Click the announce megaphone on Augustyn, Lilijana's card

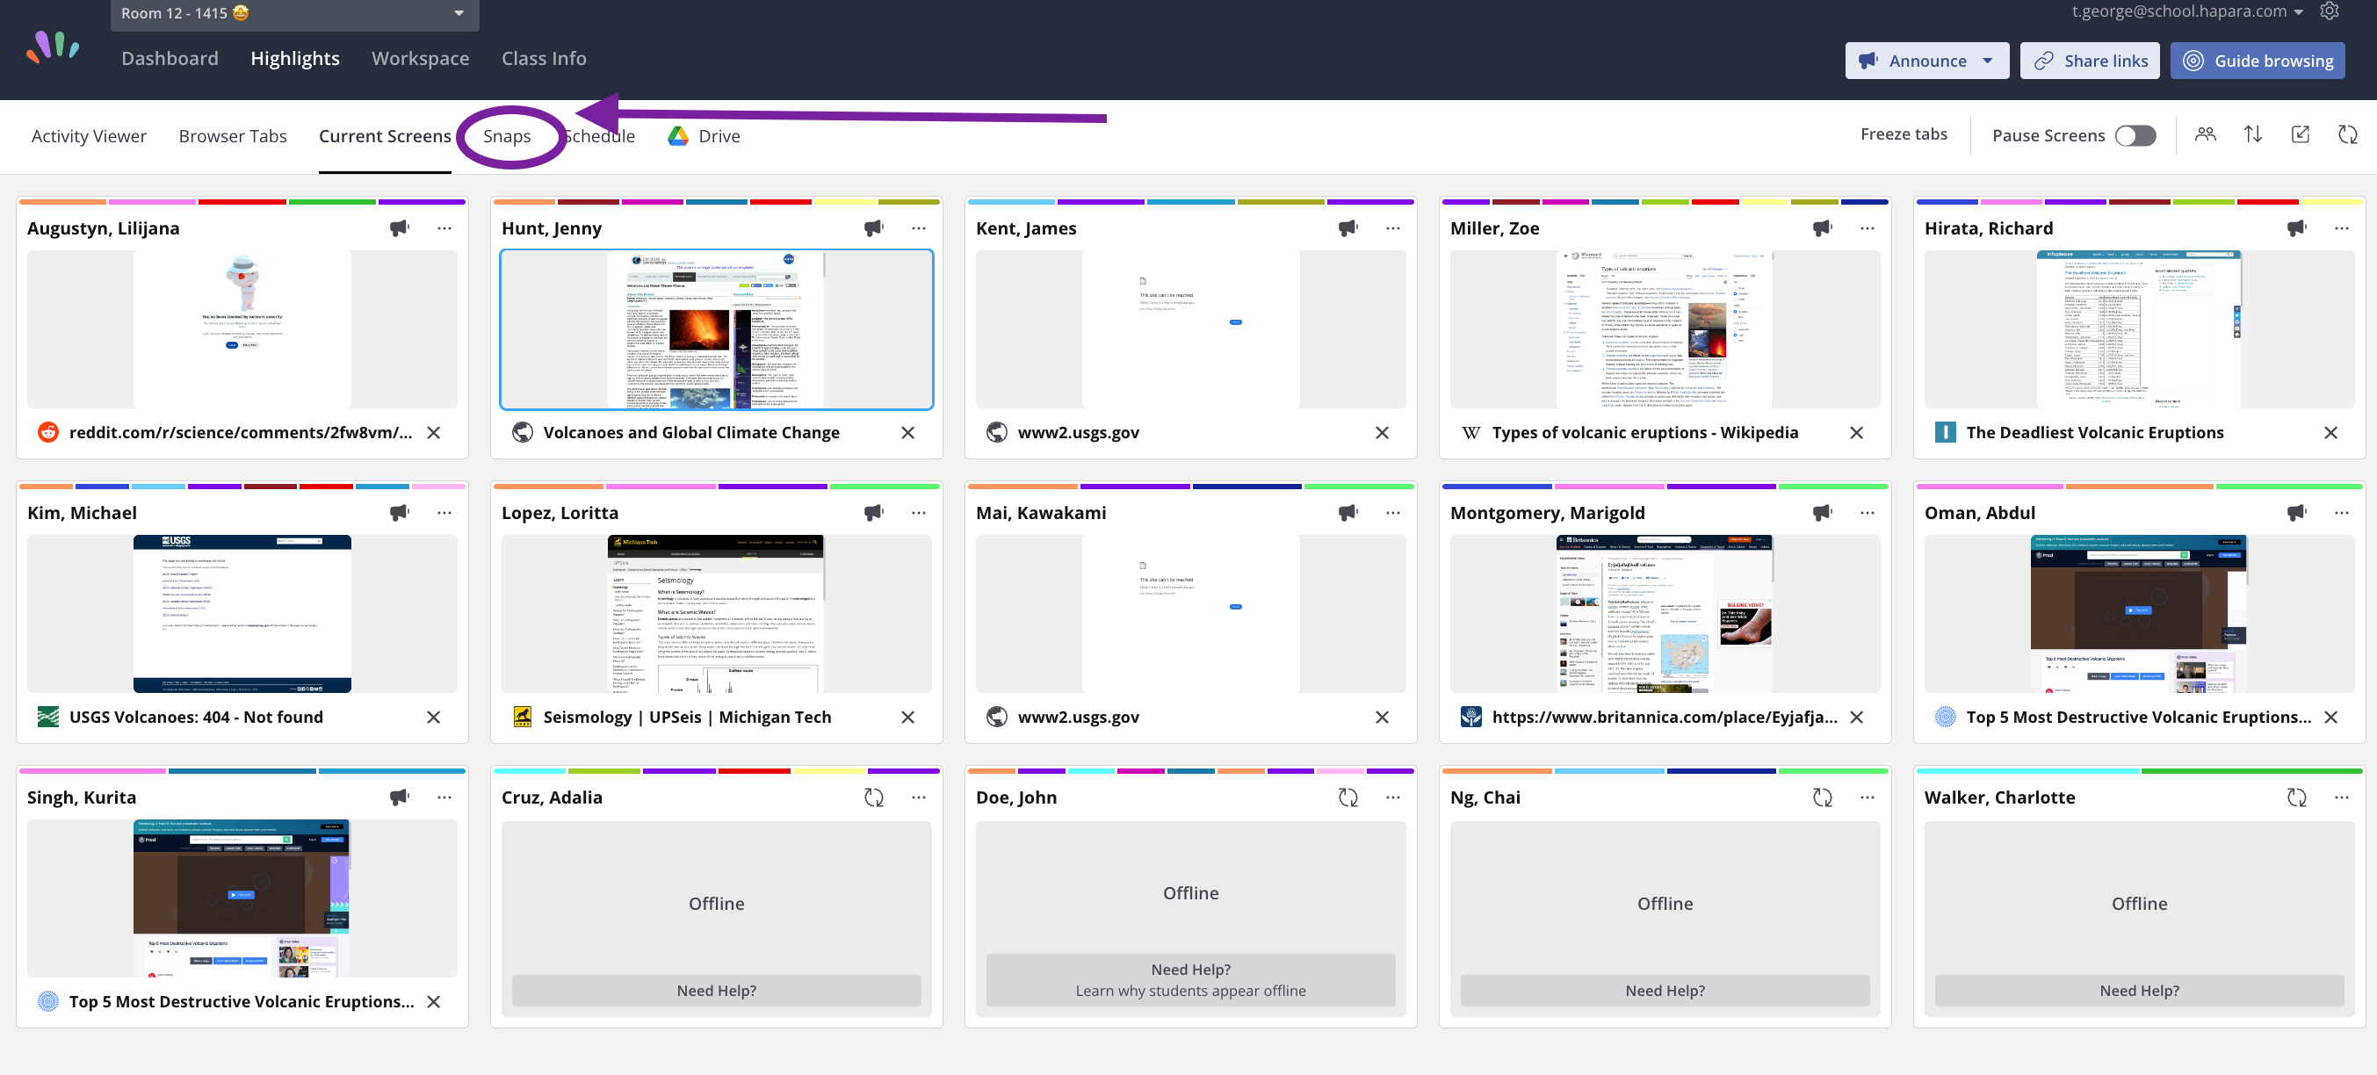399,228
